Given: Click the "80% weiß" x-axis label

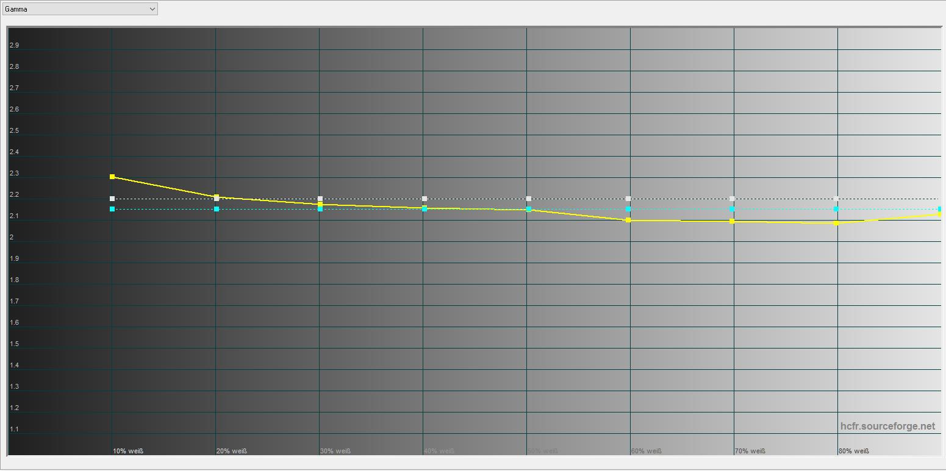Looking at the screenshot, I should click(853, 451).
